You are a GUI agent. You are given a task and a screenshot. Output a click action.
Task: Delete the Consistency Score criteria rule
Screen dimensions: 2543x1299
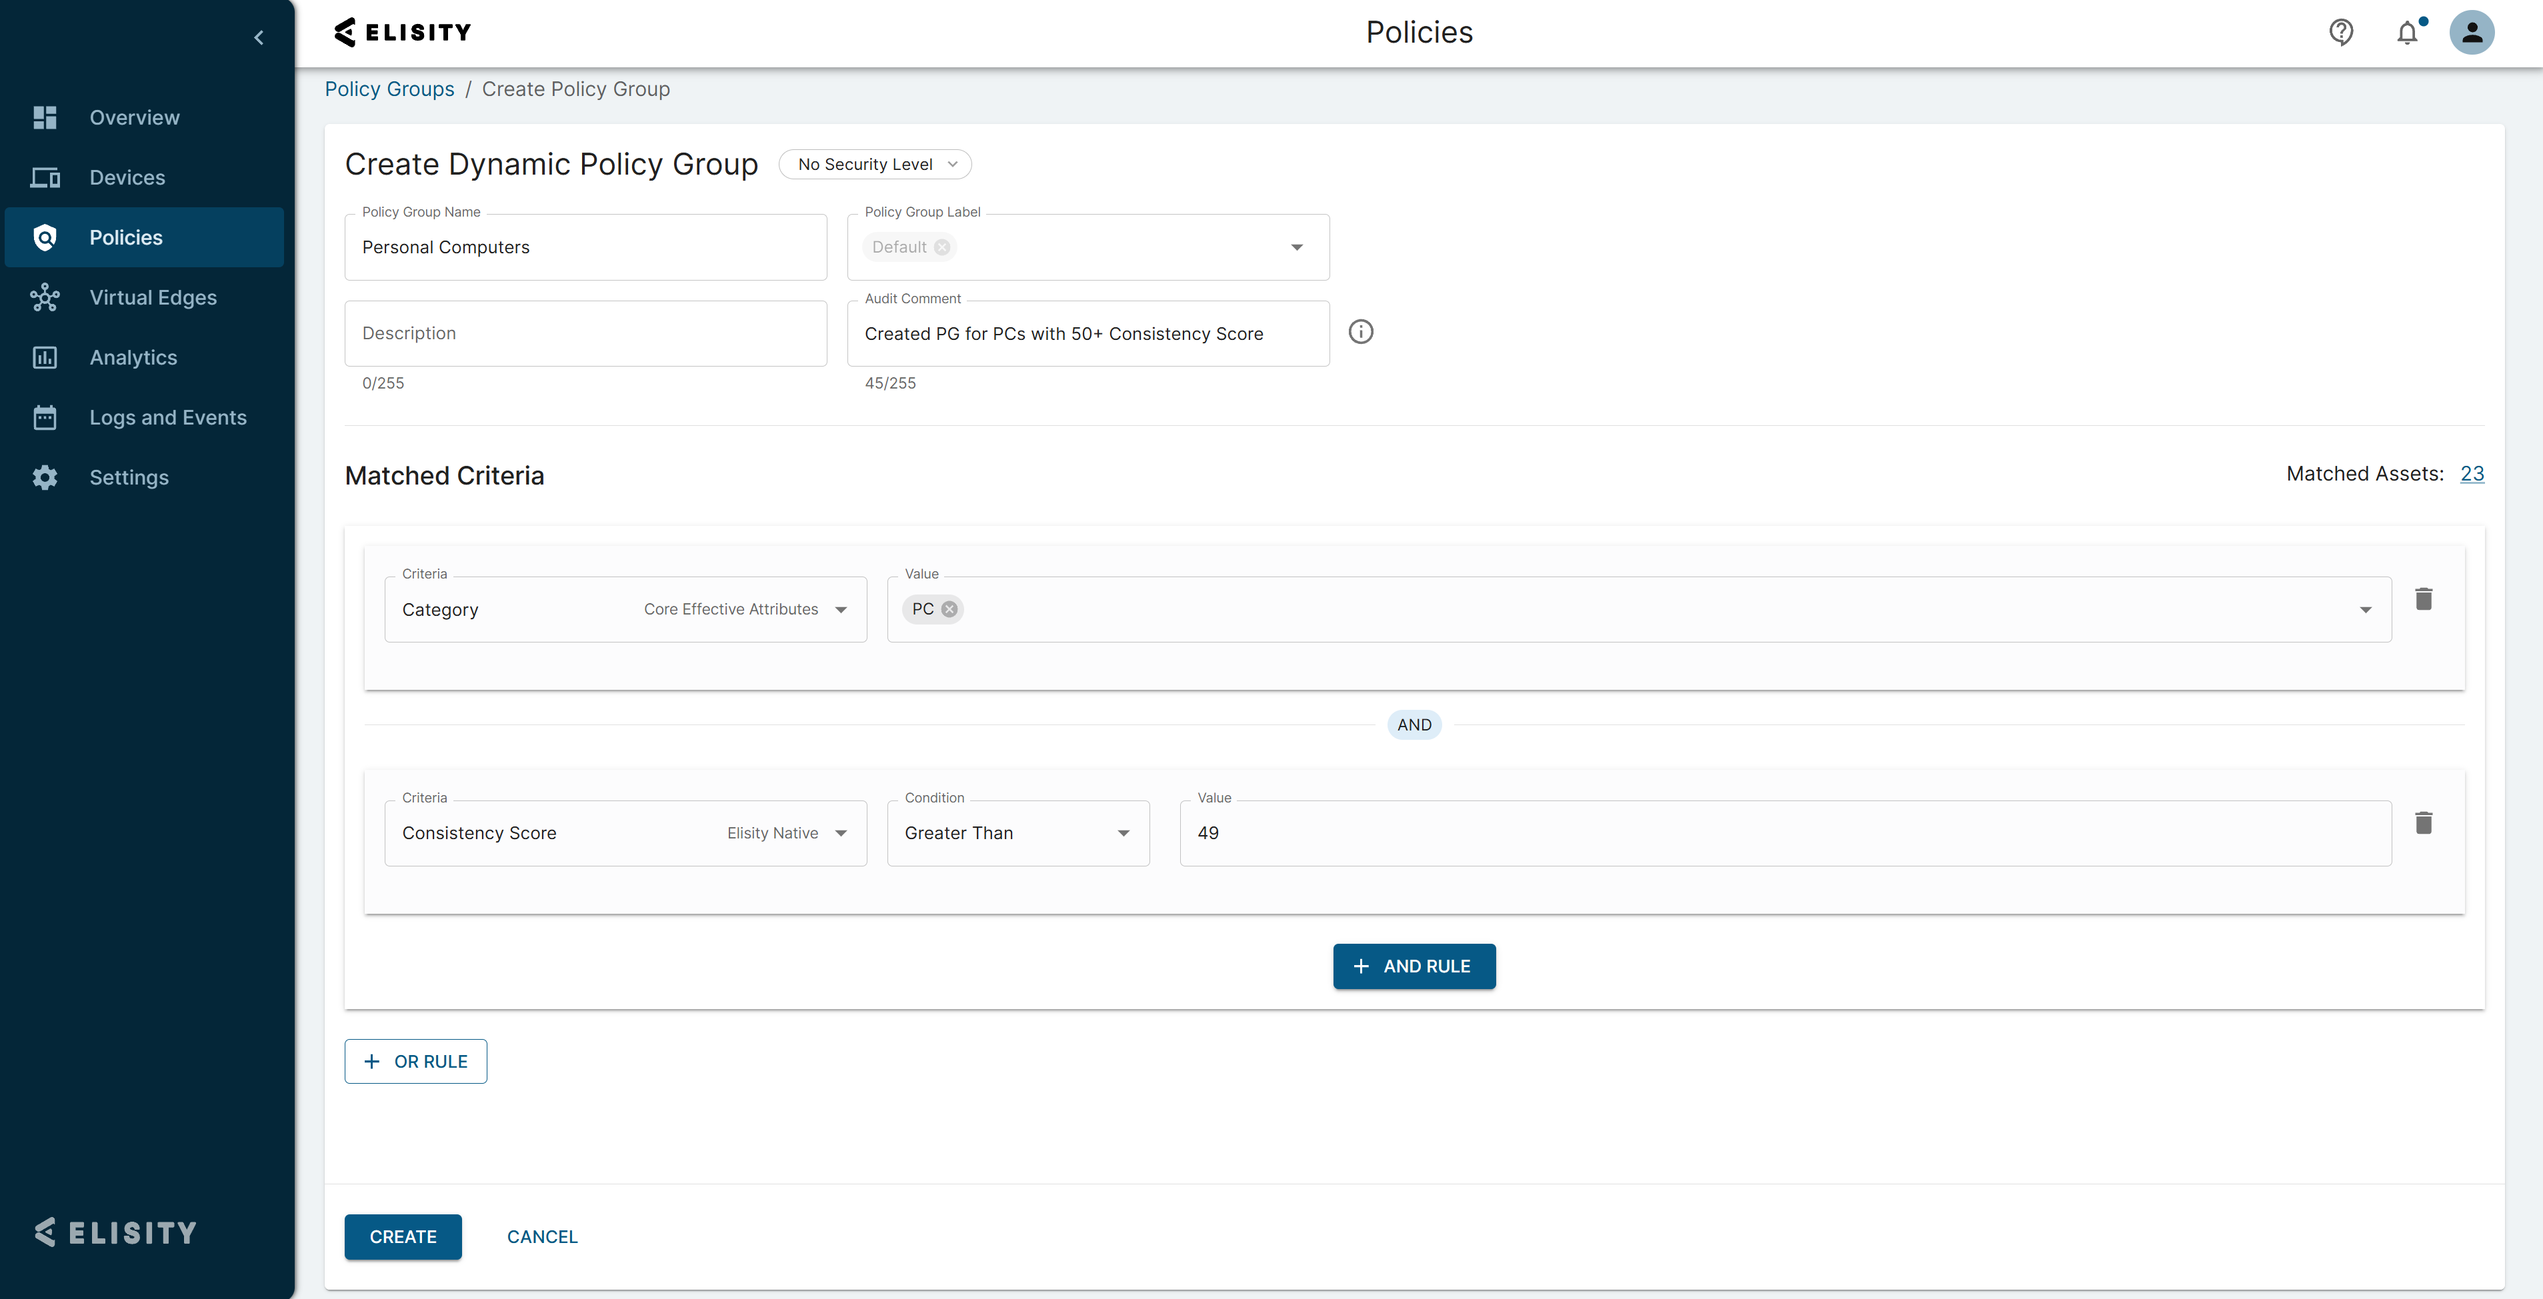(2422, 823)
